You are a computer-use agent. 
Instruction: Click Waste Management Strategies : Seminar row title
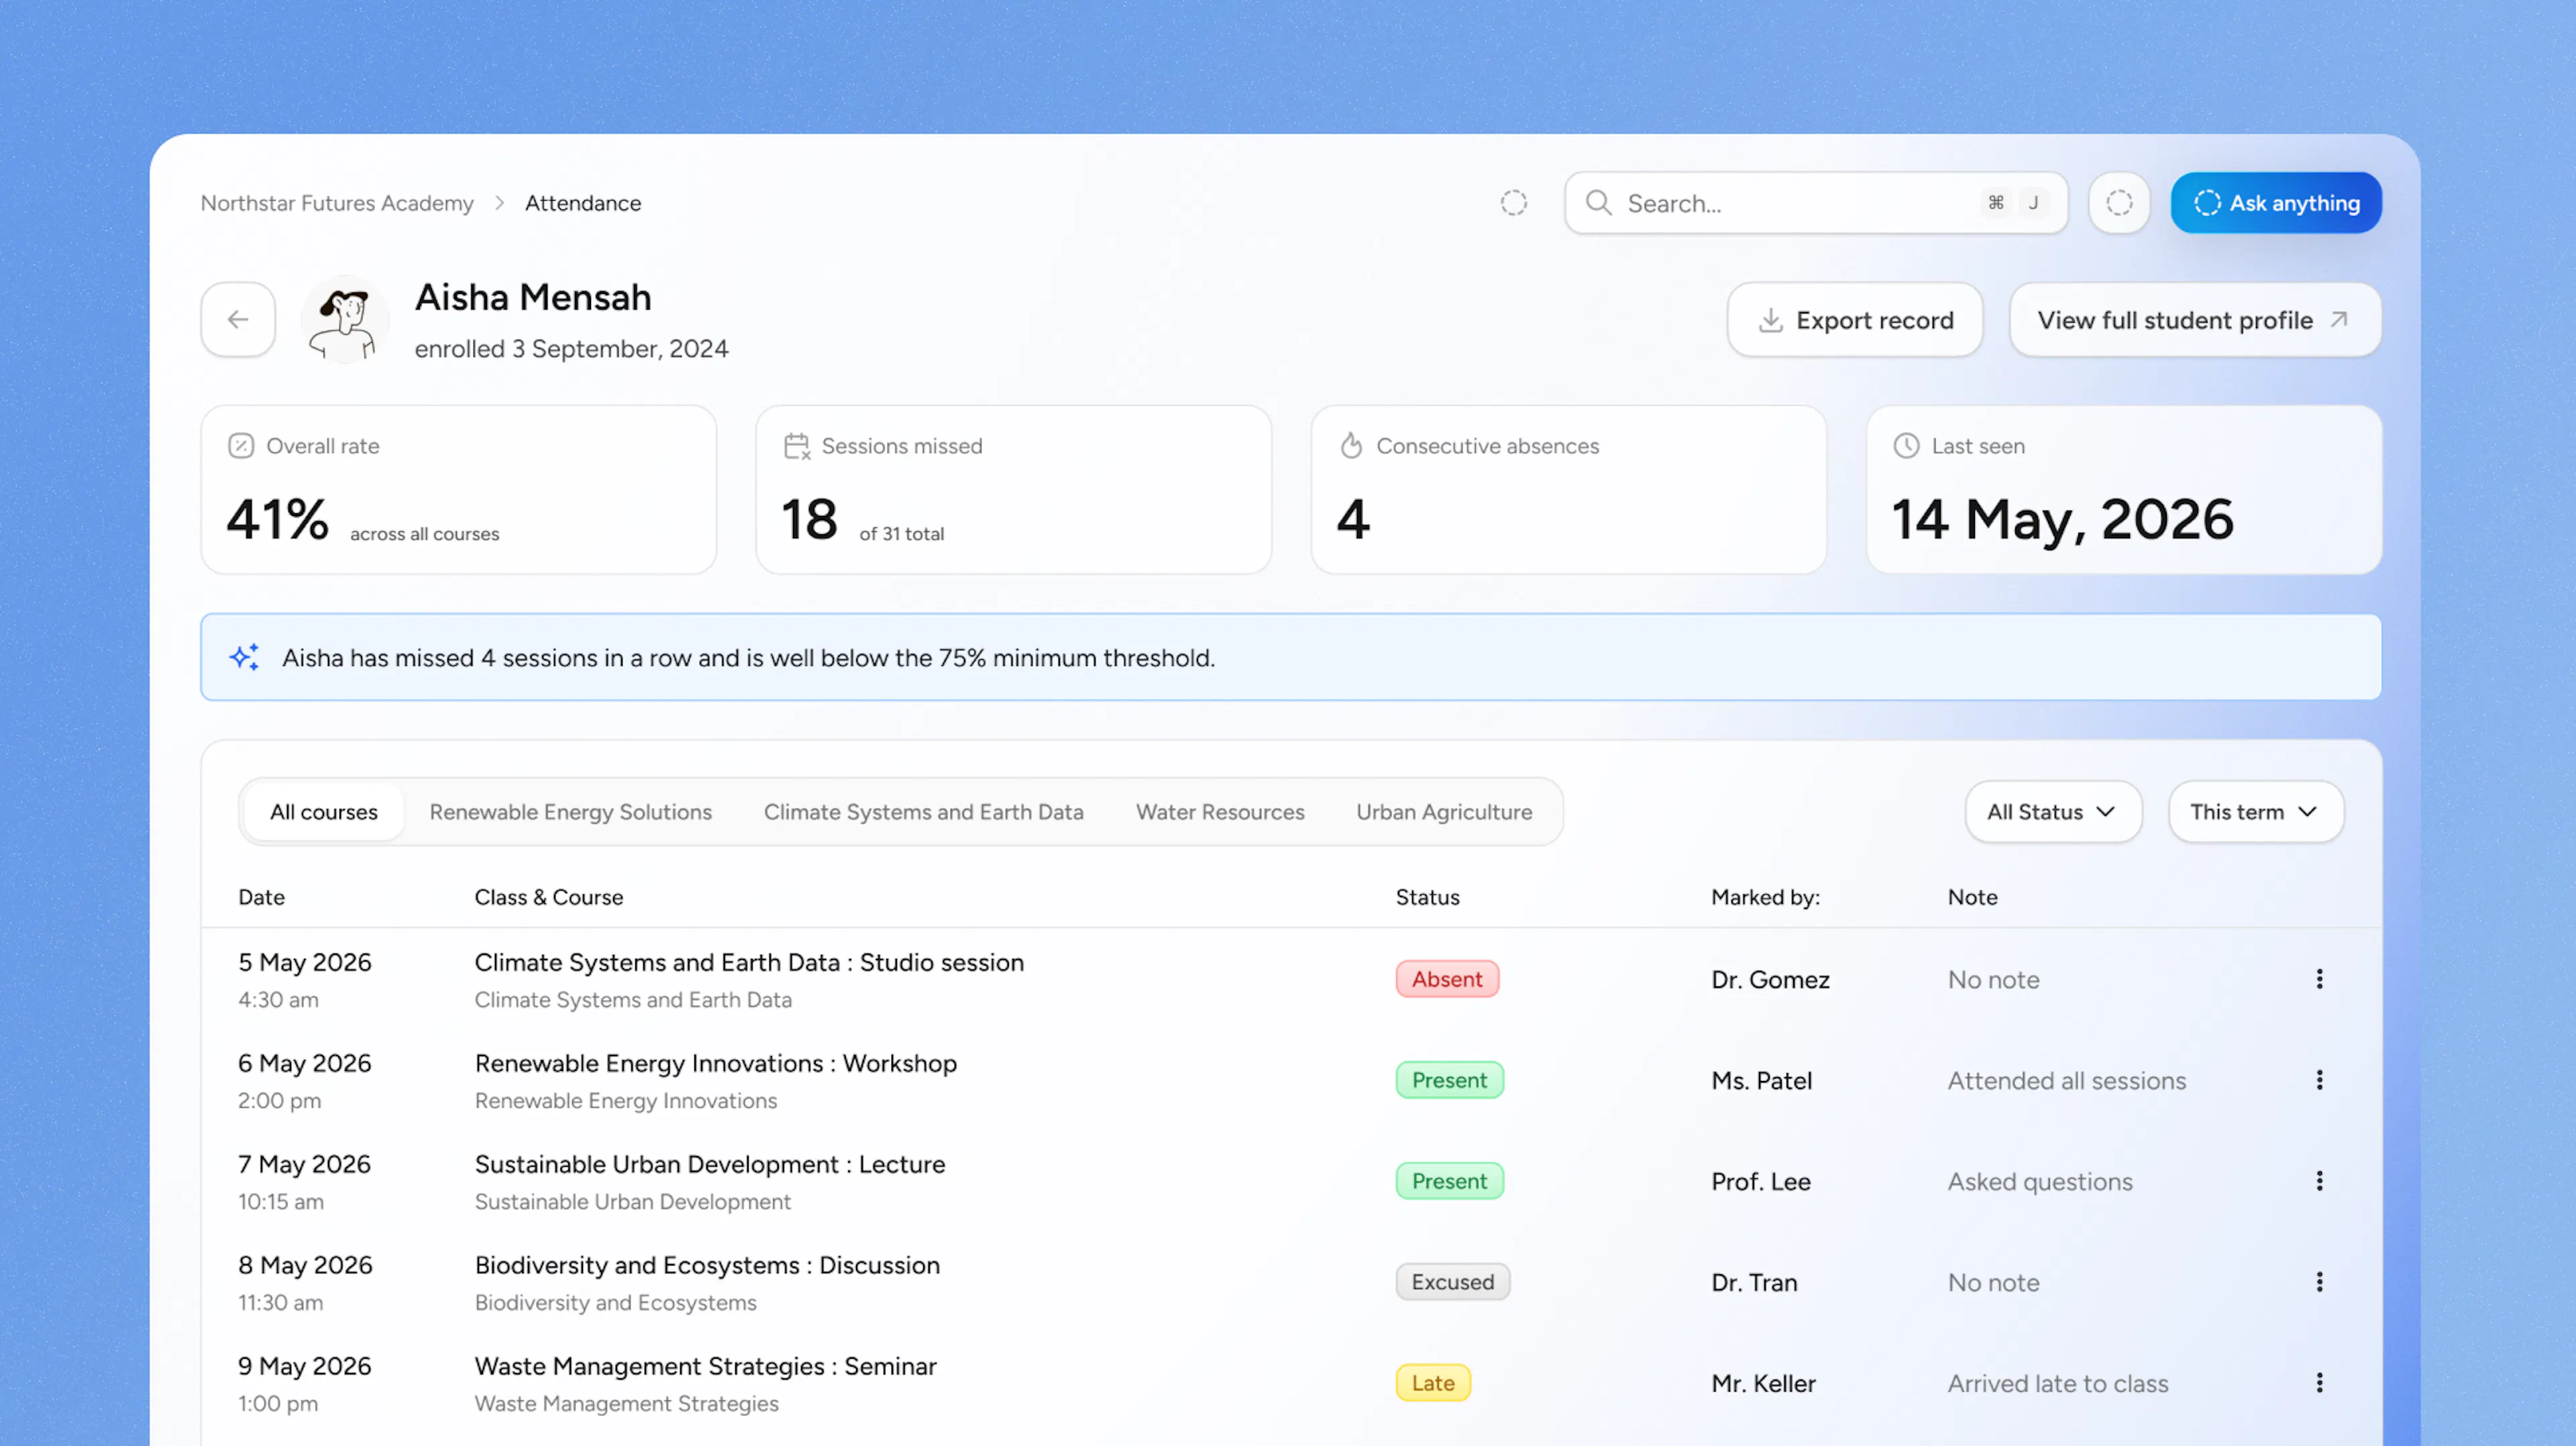706,1366
